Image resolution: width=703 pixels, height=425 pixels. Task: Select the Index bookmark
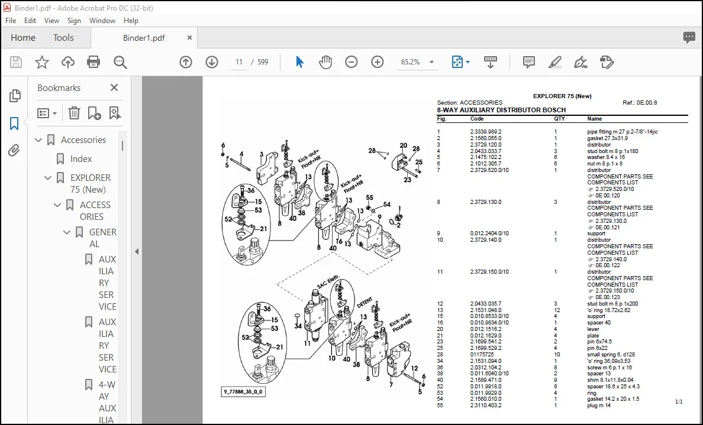pyautogui.click(x=80, y=159)
